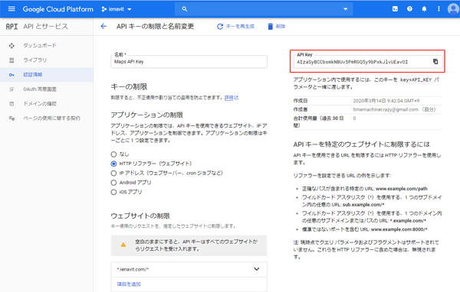Click 項目を追加 to add item
Viewport: 460px width, 292px height.
tap(129, 284)
